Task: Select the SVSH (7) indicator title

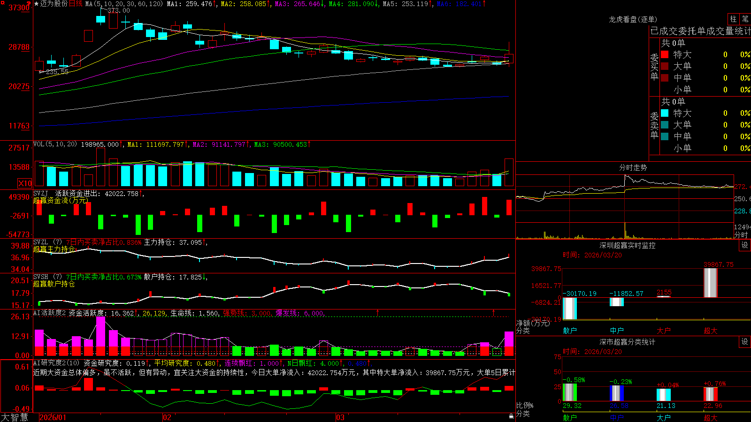Action: coord(47,277)
